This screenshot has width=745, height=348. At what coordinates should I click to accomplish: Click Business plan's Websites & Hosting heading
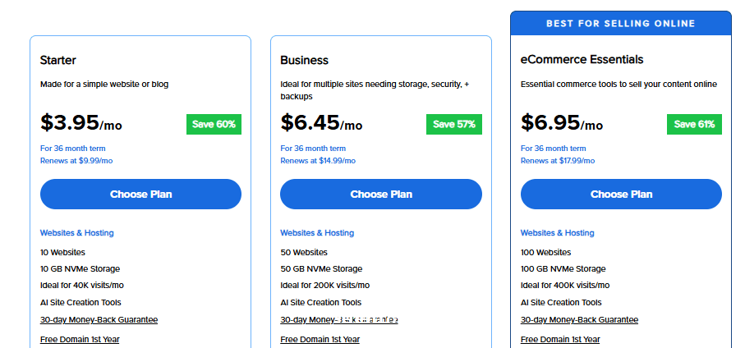tap(317, 232)
